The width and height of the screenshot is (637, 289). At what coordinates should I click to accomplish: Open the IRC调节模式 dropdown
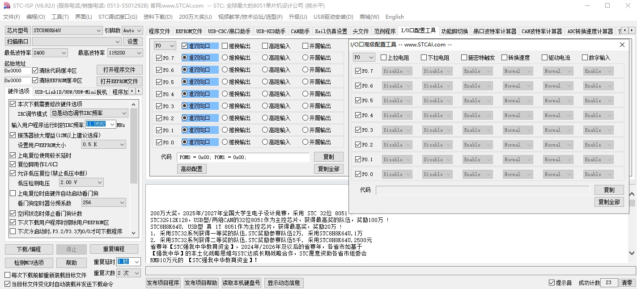coord(89,113)
